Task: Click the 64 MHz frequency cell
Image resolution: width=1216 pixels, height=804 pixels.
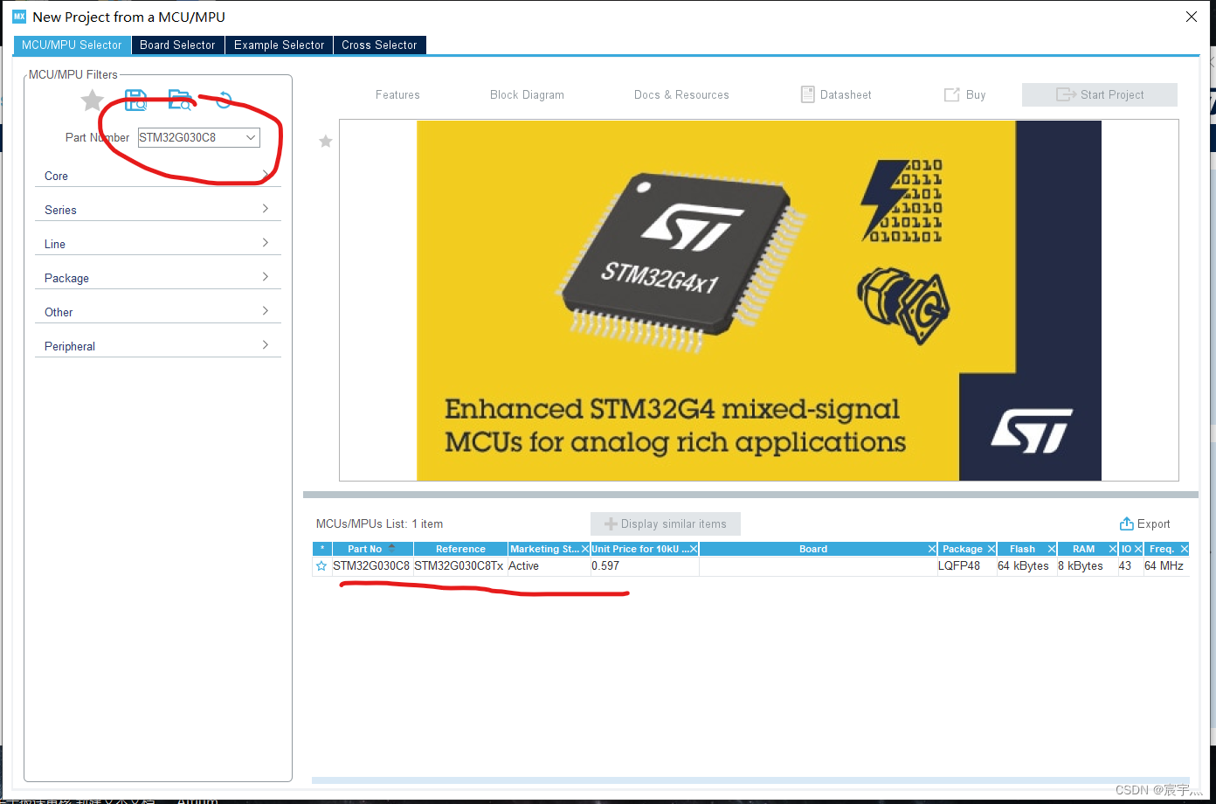Action: 1166,566
